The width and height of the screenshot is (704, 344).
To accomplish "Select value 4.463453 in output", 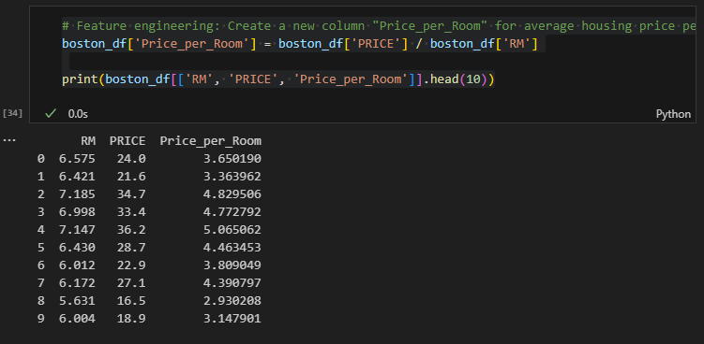I will click(232, 248).
